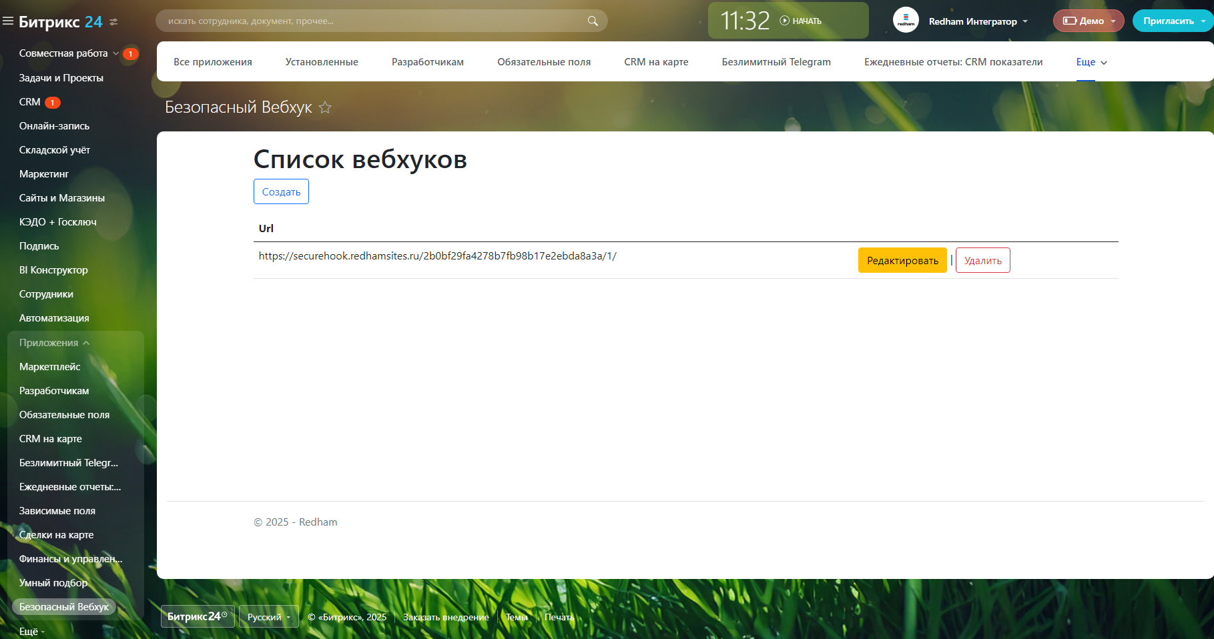Open BI Конструктор in the sidebar

[53, 270]
